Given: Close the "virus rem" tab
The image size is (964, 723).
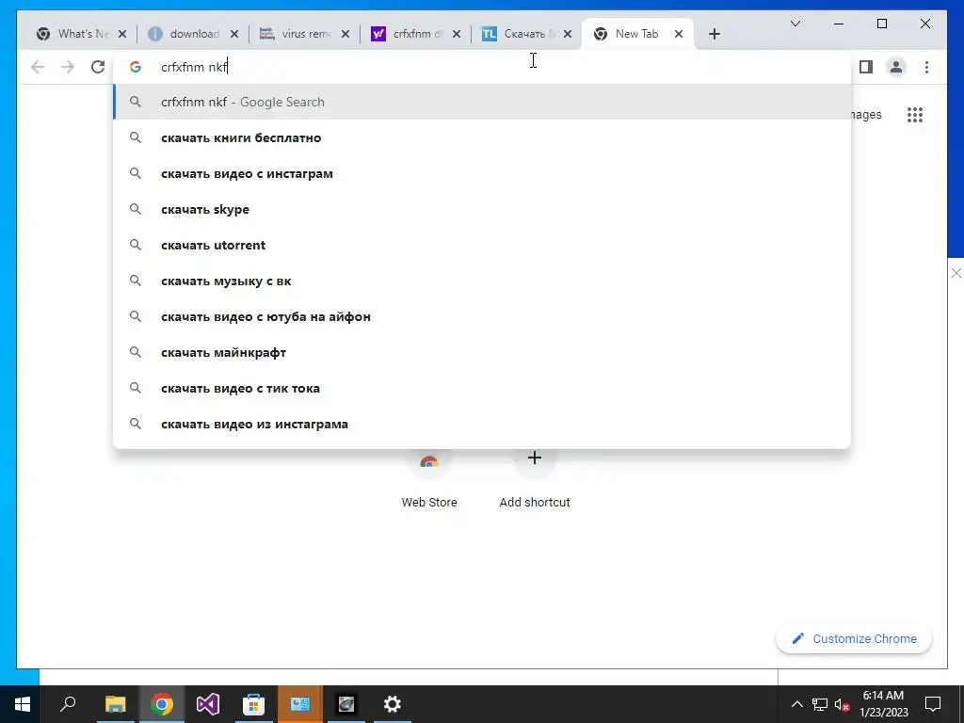Looking at the screenshot, I should (x=345, y=35).
